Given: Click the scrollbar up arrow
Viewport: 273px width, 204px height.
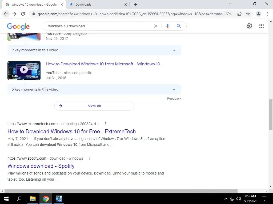Looking at the screenshot, I should point(271,21).
